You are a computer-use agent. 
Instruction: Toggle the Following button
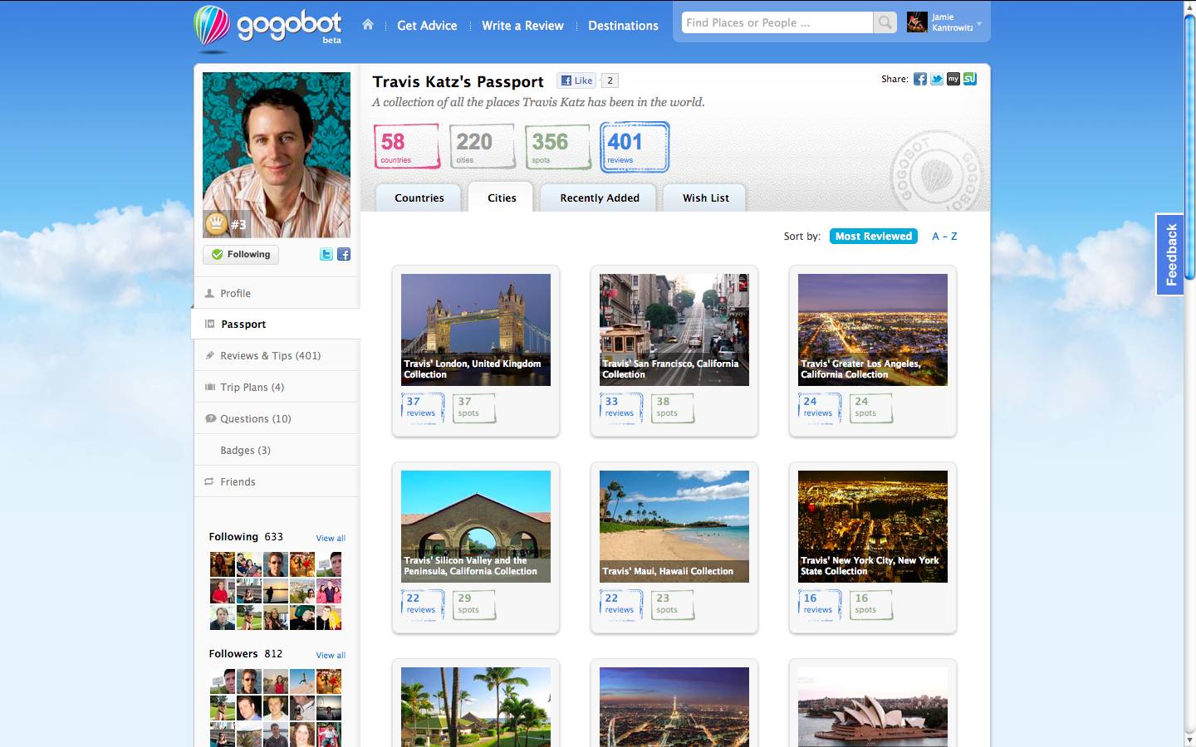[241, 254]
